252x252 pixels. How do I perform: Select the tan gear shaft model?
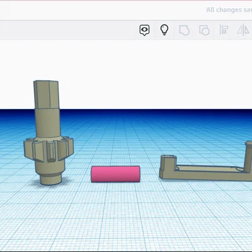49,133
